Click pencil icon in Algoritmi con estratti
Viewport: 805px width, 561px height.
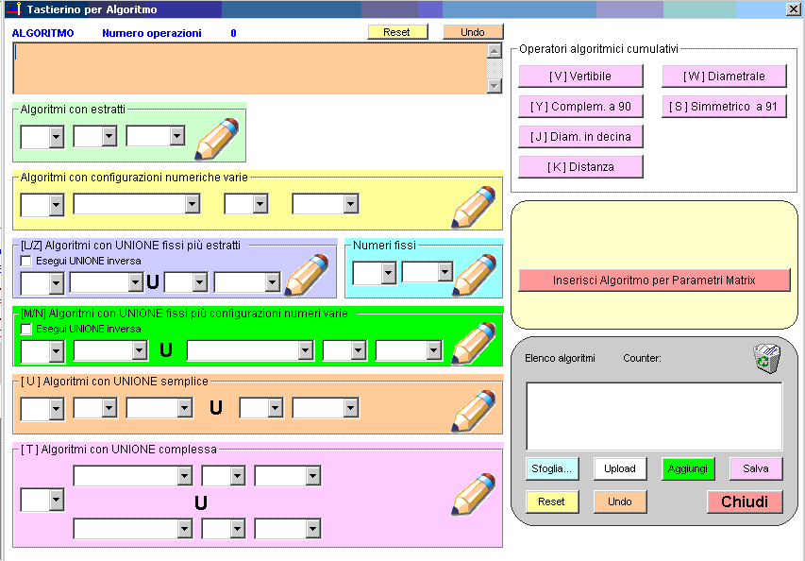coord(218,139)
